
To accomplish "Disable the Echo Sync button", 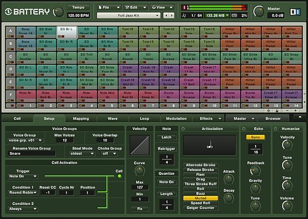I will (255, 137).
